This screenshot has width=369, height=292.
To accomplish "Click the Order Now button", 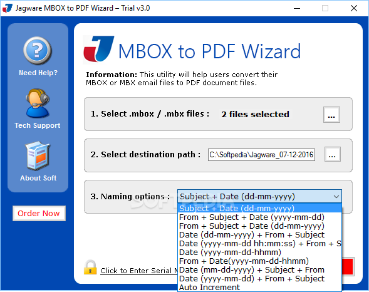I will (39, 213).
